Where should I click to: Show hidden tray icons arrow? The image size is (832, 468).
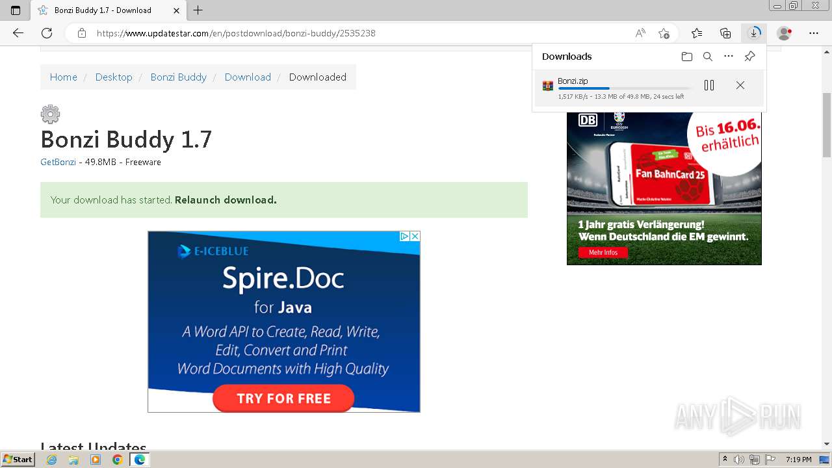point(725,460)
